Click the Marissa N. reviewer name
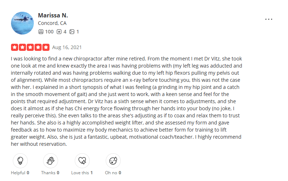The height and width of the screenshot is (181, 288). click(53, 16)
